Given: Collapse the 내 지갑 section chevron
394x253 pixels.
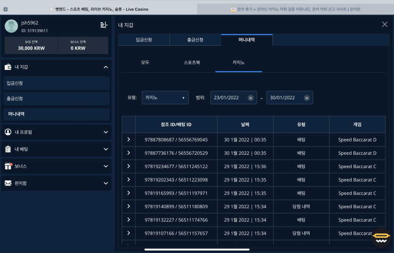Looking at the screenshot, I should (106, 67).
